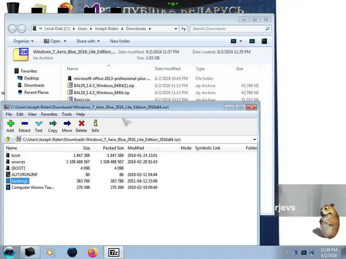Select BALDI_1.4.3_Windows_64Bit.zip in Explorer
Viewport: 346px width, 259px height.
pos(99,93)
